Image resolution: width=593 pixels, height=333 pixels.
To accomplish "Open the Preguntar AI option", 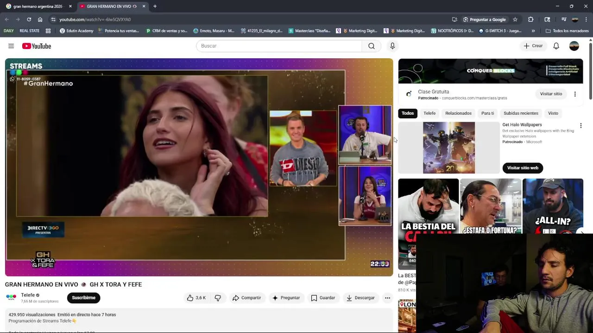I will coord(286,298).
